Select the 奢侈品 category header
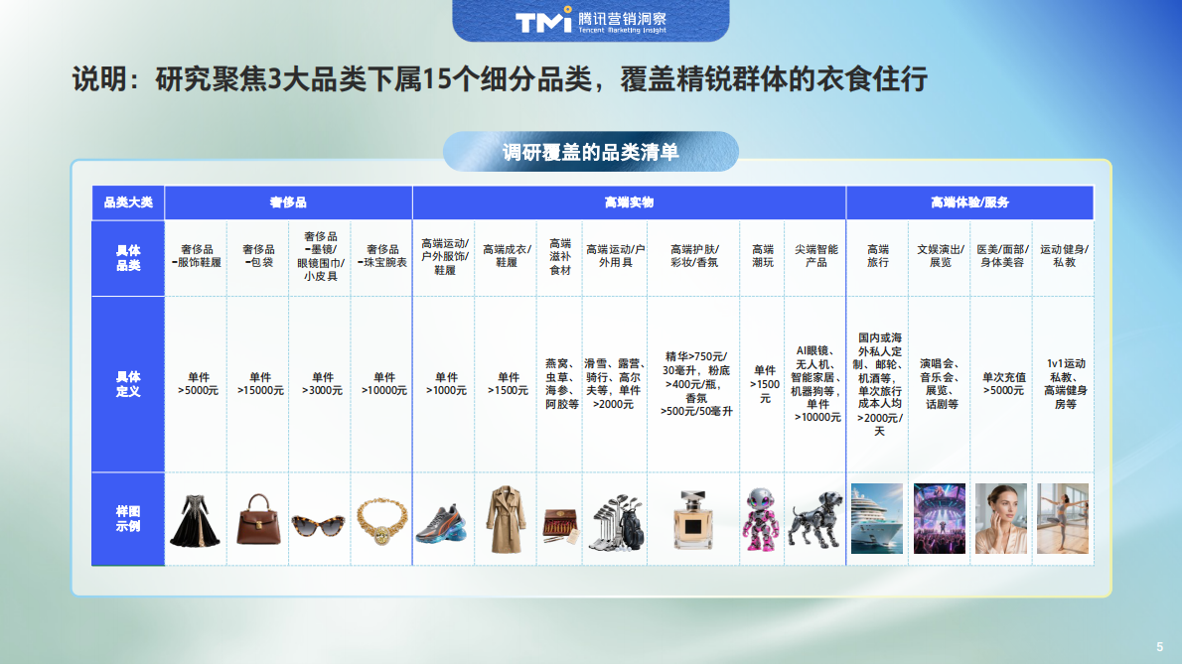Screen dimensions: 1182x664 [288, 200]
